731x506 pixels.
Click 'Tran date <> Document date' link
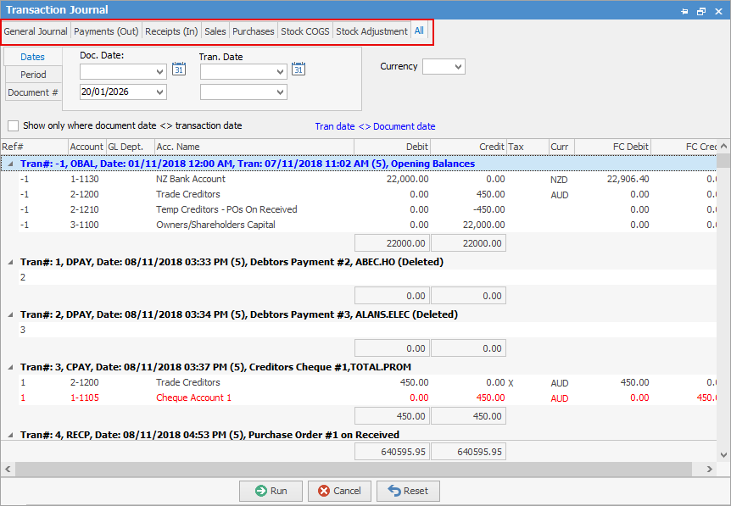pos(376,126)
